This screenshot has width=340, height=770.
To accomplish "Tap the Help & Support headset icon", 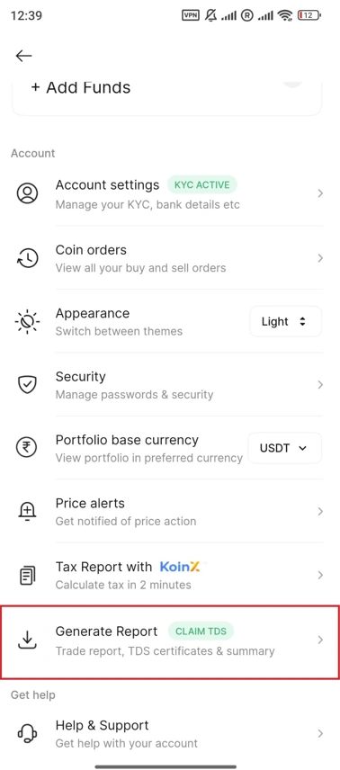I will click(x=28, y=734).
